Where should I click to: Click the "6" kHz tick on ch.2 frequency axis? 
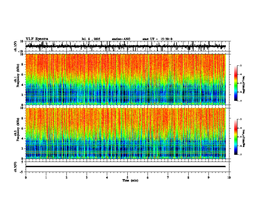tap(23, 128)
